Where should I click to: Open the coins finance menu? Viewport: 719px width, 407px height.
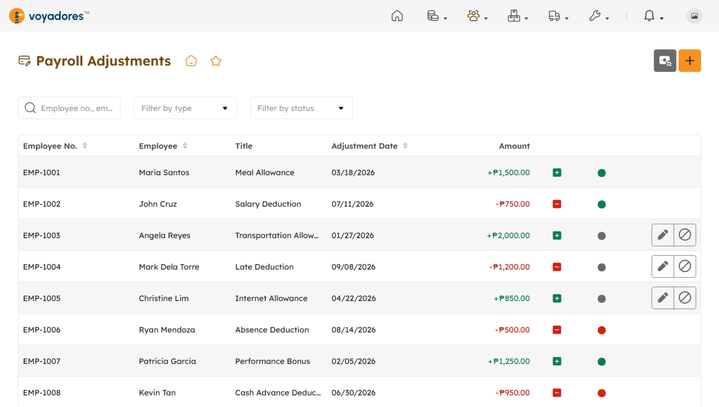(437, 16)
